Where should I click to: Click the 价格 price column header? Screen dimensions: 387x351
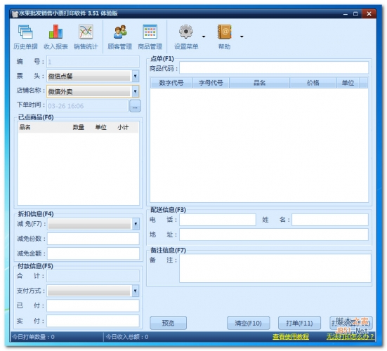pyautogui.click(x=313, y=83)
